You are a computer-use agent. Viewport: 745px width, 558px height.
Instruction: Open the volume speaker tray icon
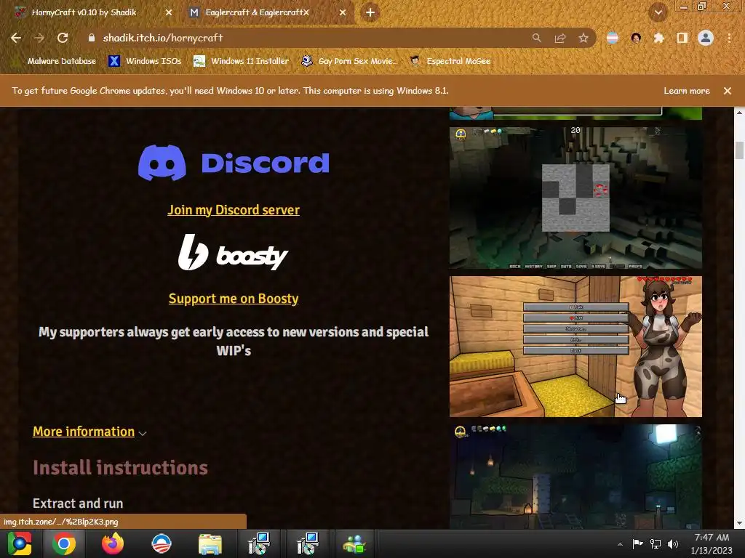point(673,543)
